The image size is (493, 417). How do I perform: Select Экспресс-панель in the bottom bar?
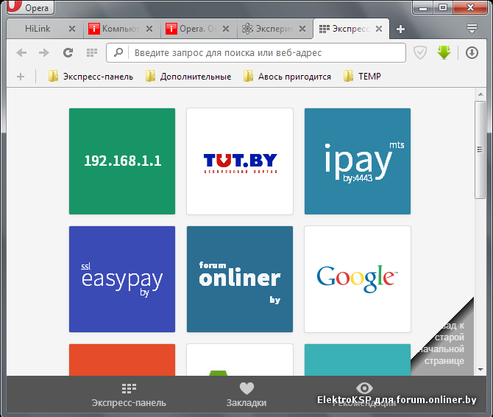pos(129,396)
